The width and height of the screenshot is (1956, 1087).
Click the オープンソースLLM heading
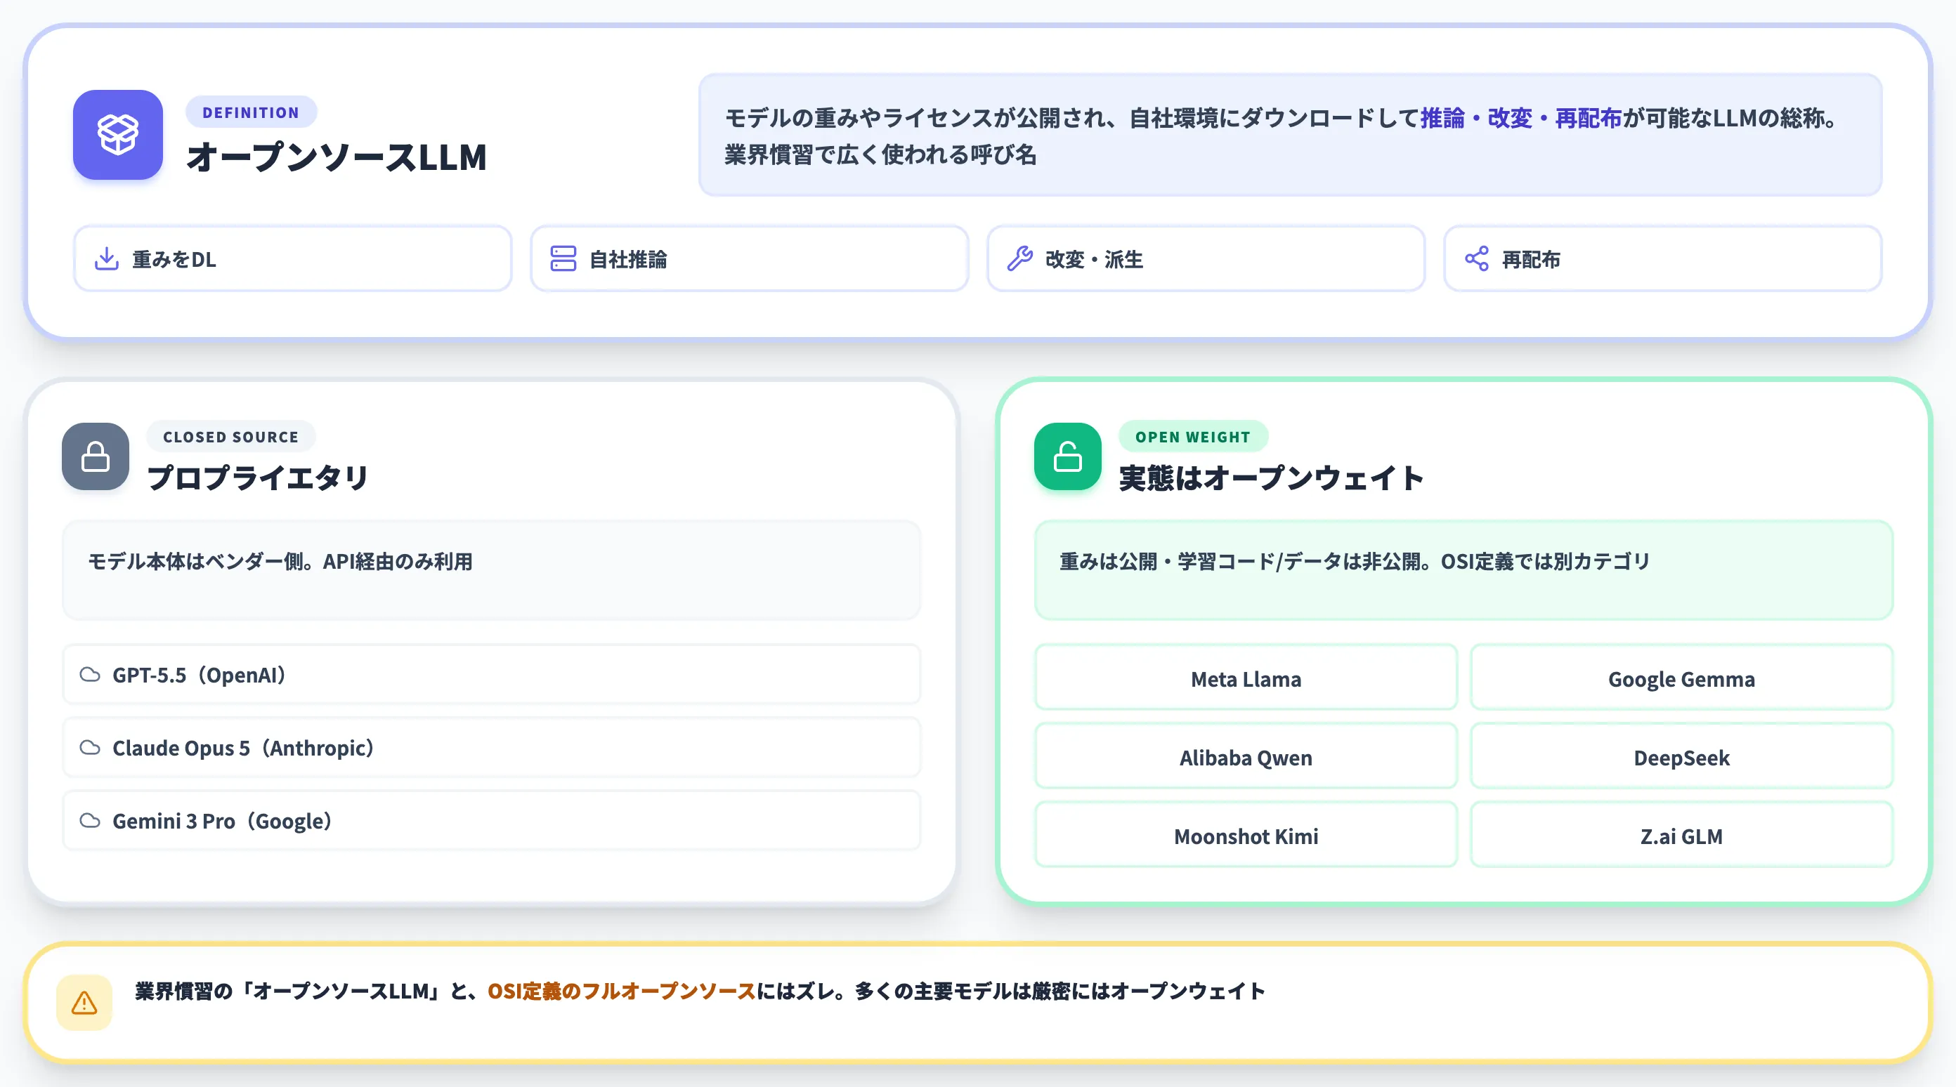pos(337,157)
